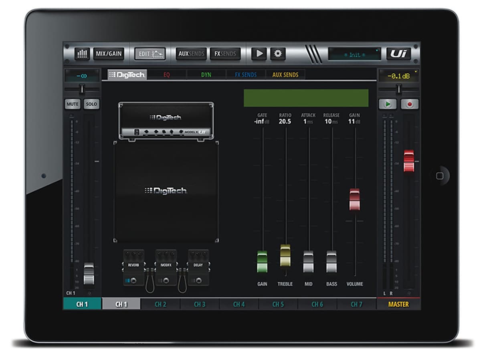Open the FX SENDS tab
Image resolution: width=481 pixels, height=357 pixels.
[x=246, y=75]
